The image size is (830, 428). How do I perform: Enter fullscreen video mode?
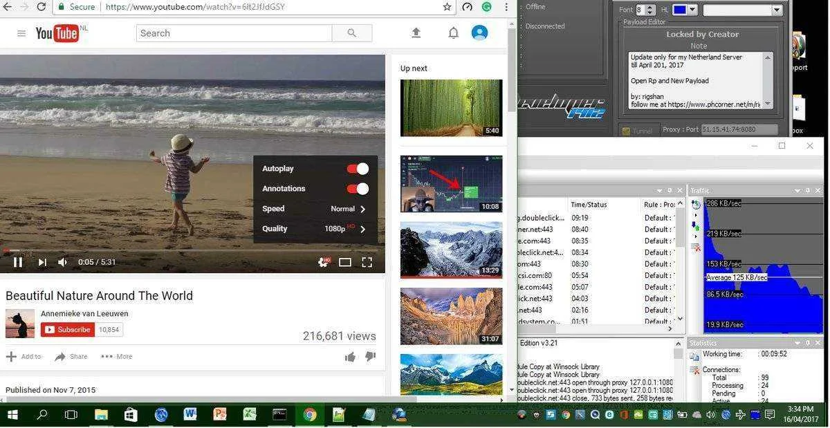(x=367, y=262)
